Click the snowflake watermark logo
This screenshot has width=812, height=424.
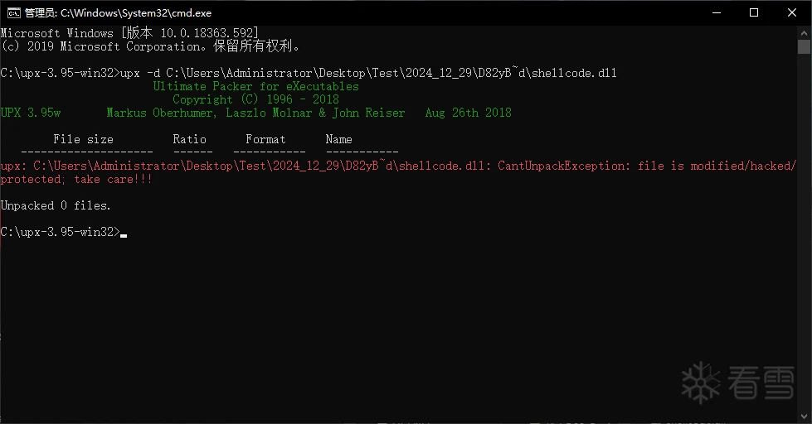701,383
